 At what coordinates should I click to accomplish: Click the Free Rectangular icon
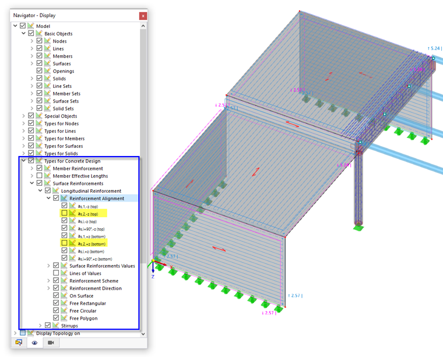tap(64, 303)
